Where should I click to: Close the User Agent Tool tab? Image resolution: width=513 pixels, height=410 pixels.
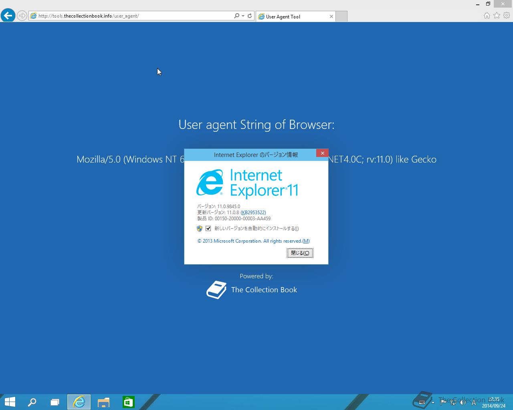pos(331,16)
